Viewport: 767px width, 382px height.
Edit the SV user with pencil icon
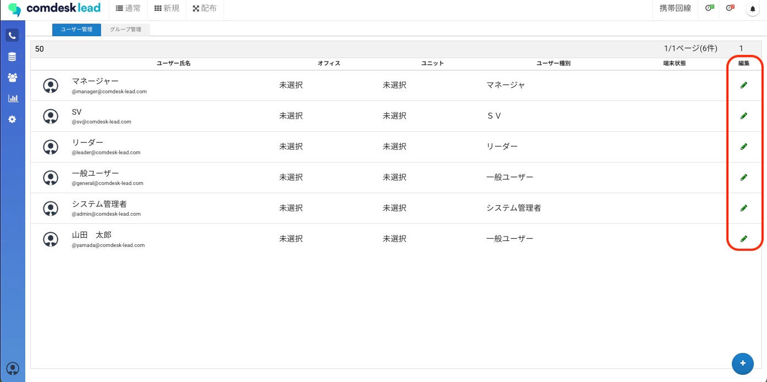(x=744, y=116)
